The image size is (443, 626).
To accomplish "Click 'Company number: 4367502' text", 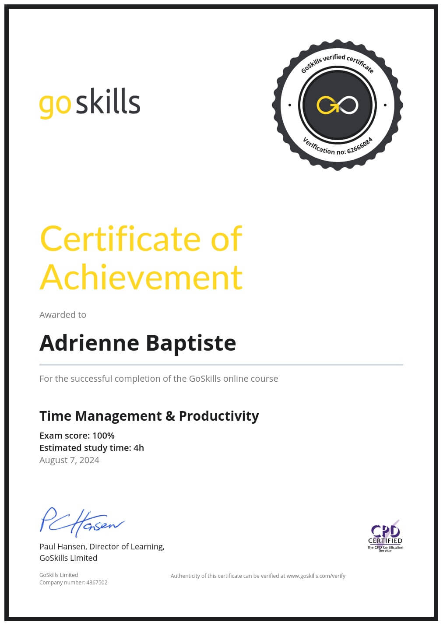I will [74, 583].
